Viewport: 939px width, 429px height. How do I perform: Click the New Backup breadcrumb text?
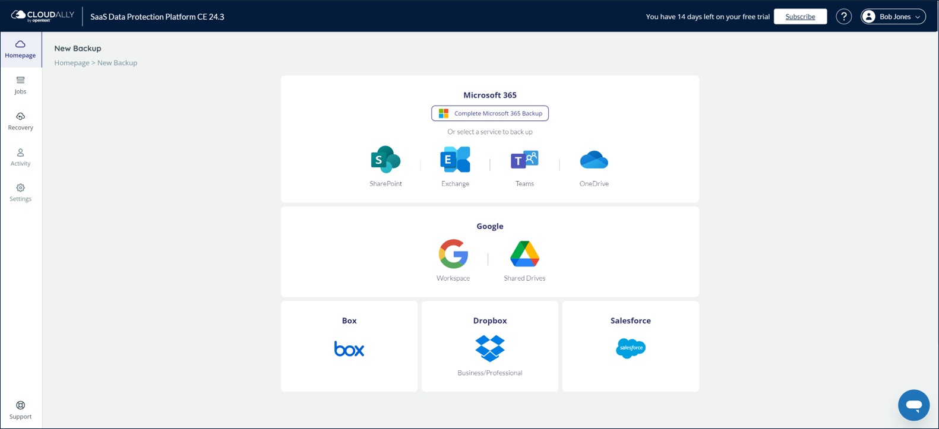click(117, 63)
